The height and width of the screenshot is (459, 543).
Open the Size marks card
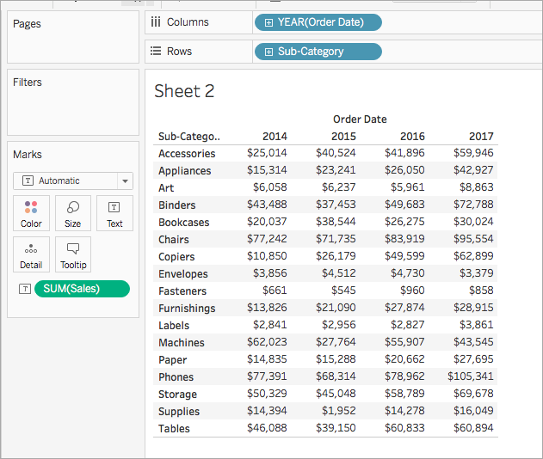pyautogui.click(x=73, y=213)
